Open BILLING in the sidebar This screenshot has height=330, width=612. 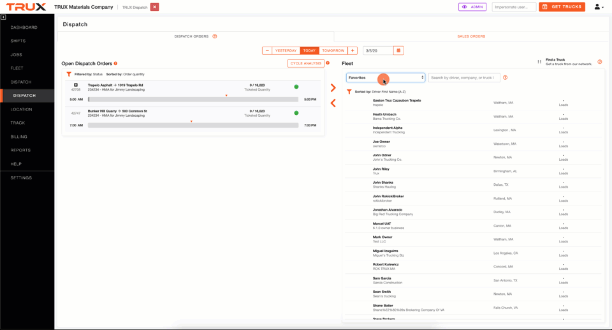coord(18,137)
